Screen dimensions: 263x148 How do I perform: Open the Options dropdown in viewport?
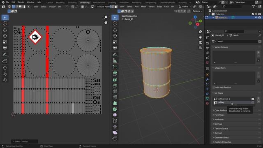point(197,11)
